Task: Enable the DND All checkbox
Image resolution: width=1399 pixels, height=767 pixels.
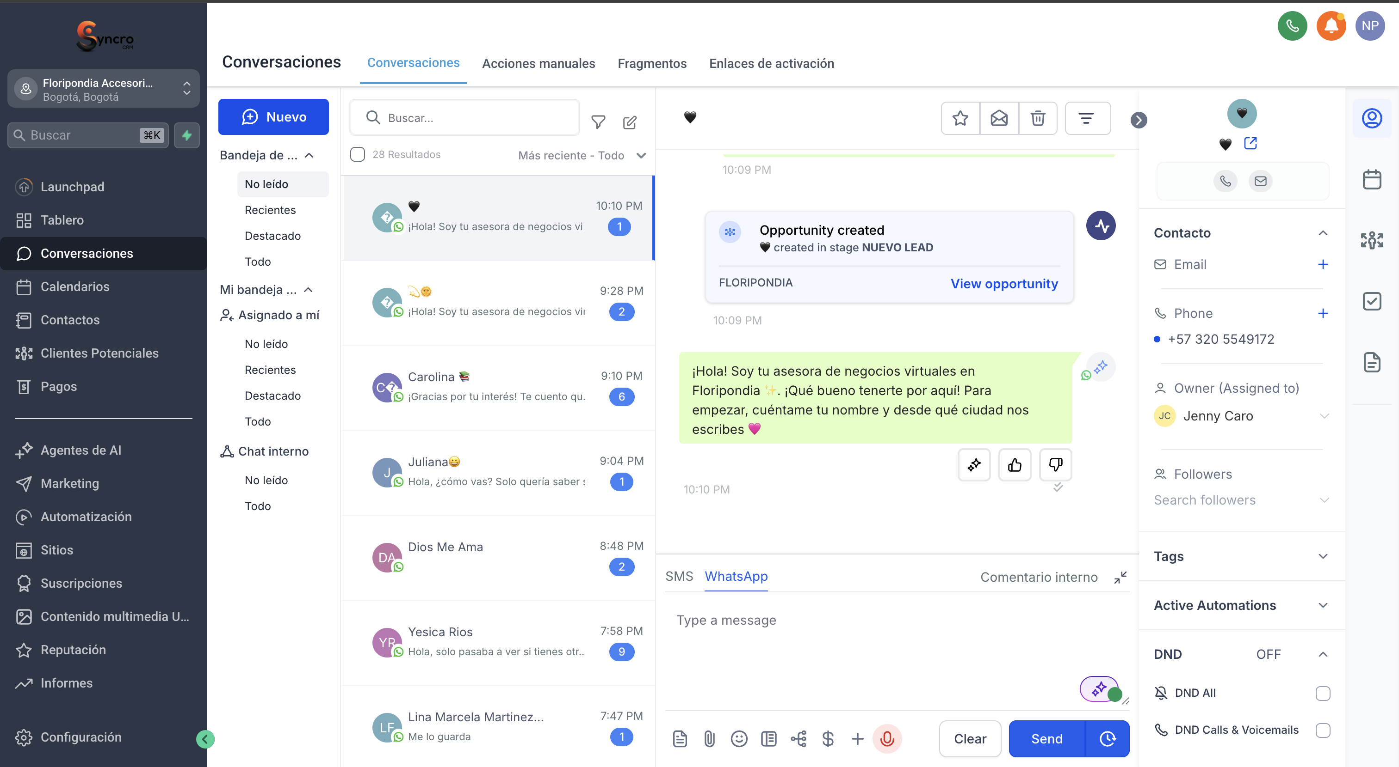Action: pos(1322,693)
